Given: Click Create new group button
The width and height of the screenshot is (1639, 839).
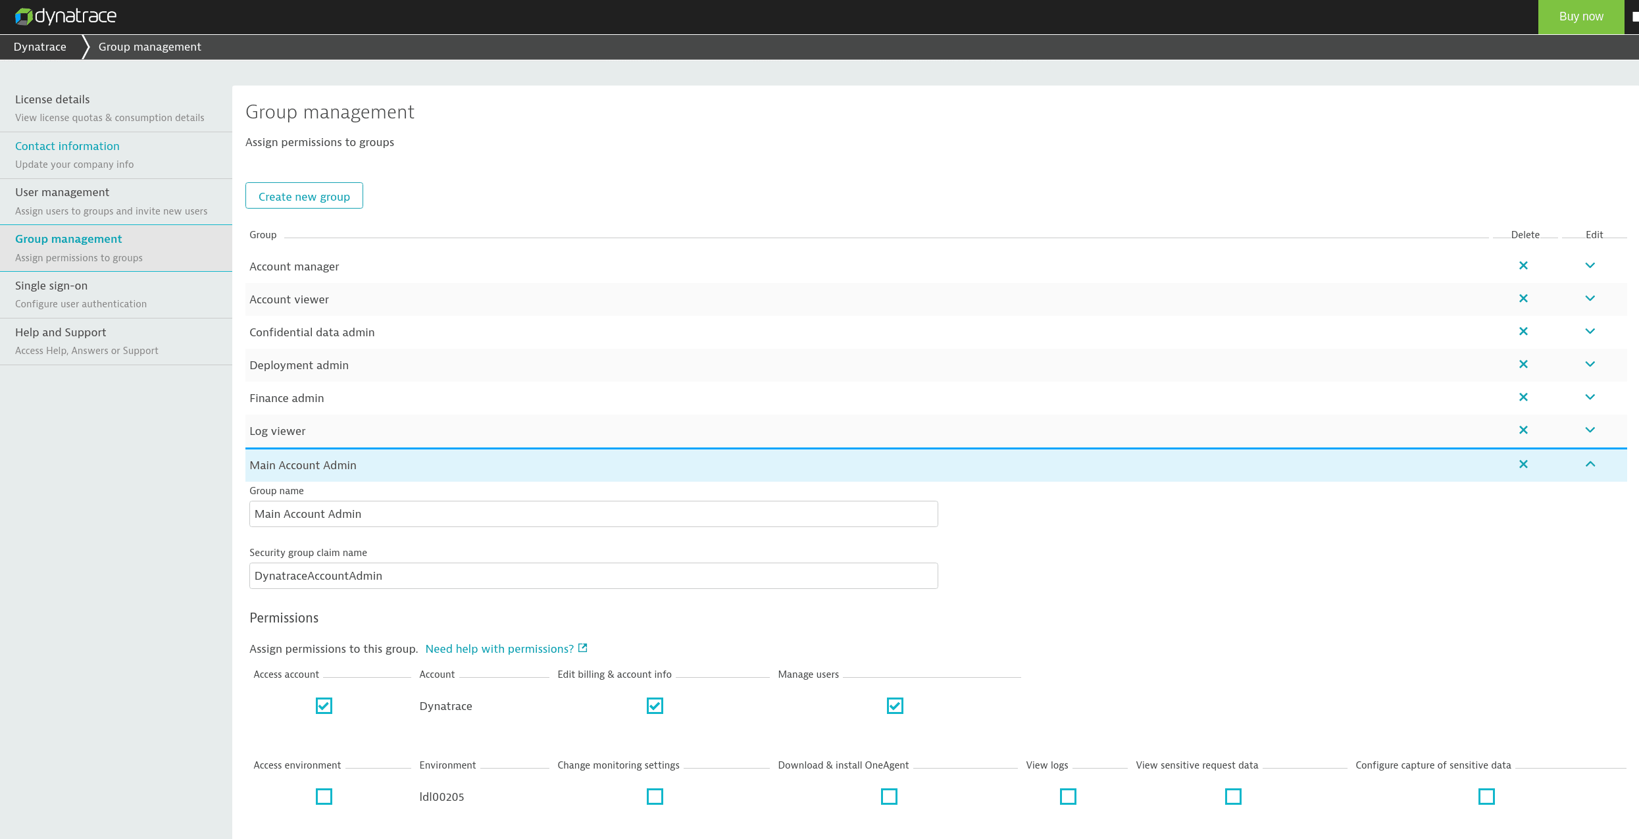Looking at the screenshot, I should tap(304, 196).
